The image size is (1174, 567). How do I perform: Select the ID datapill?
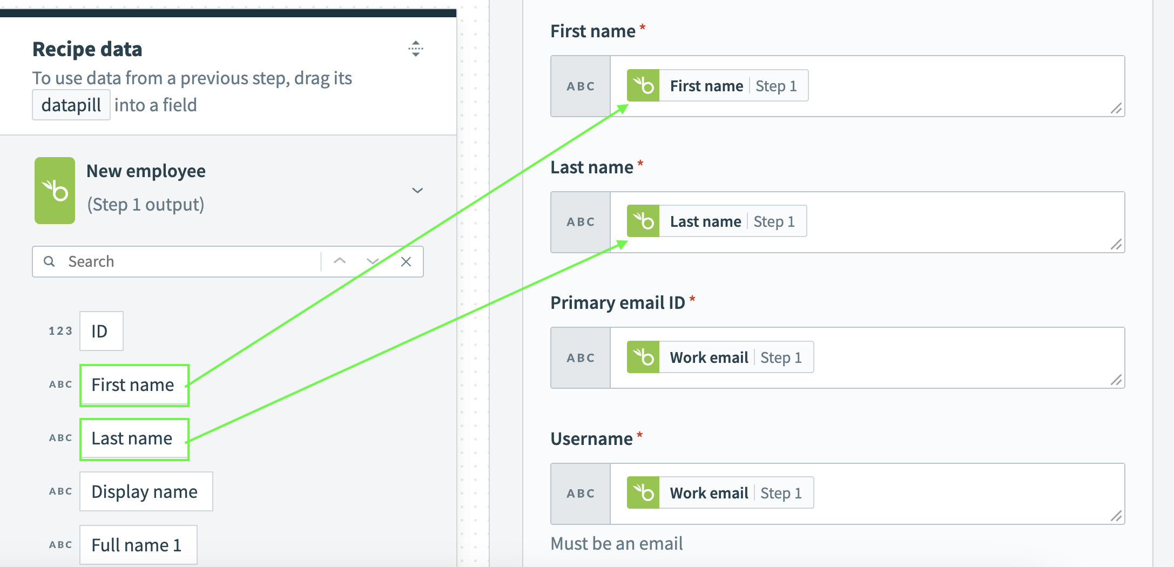pyautogui.click(x=101, y=331)
